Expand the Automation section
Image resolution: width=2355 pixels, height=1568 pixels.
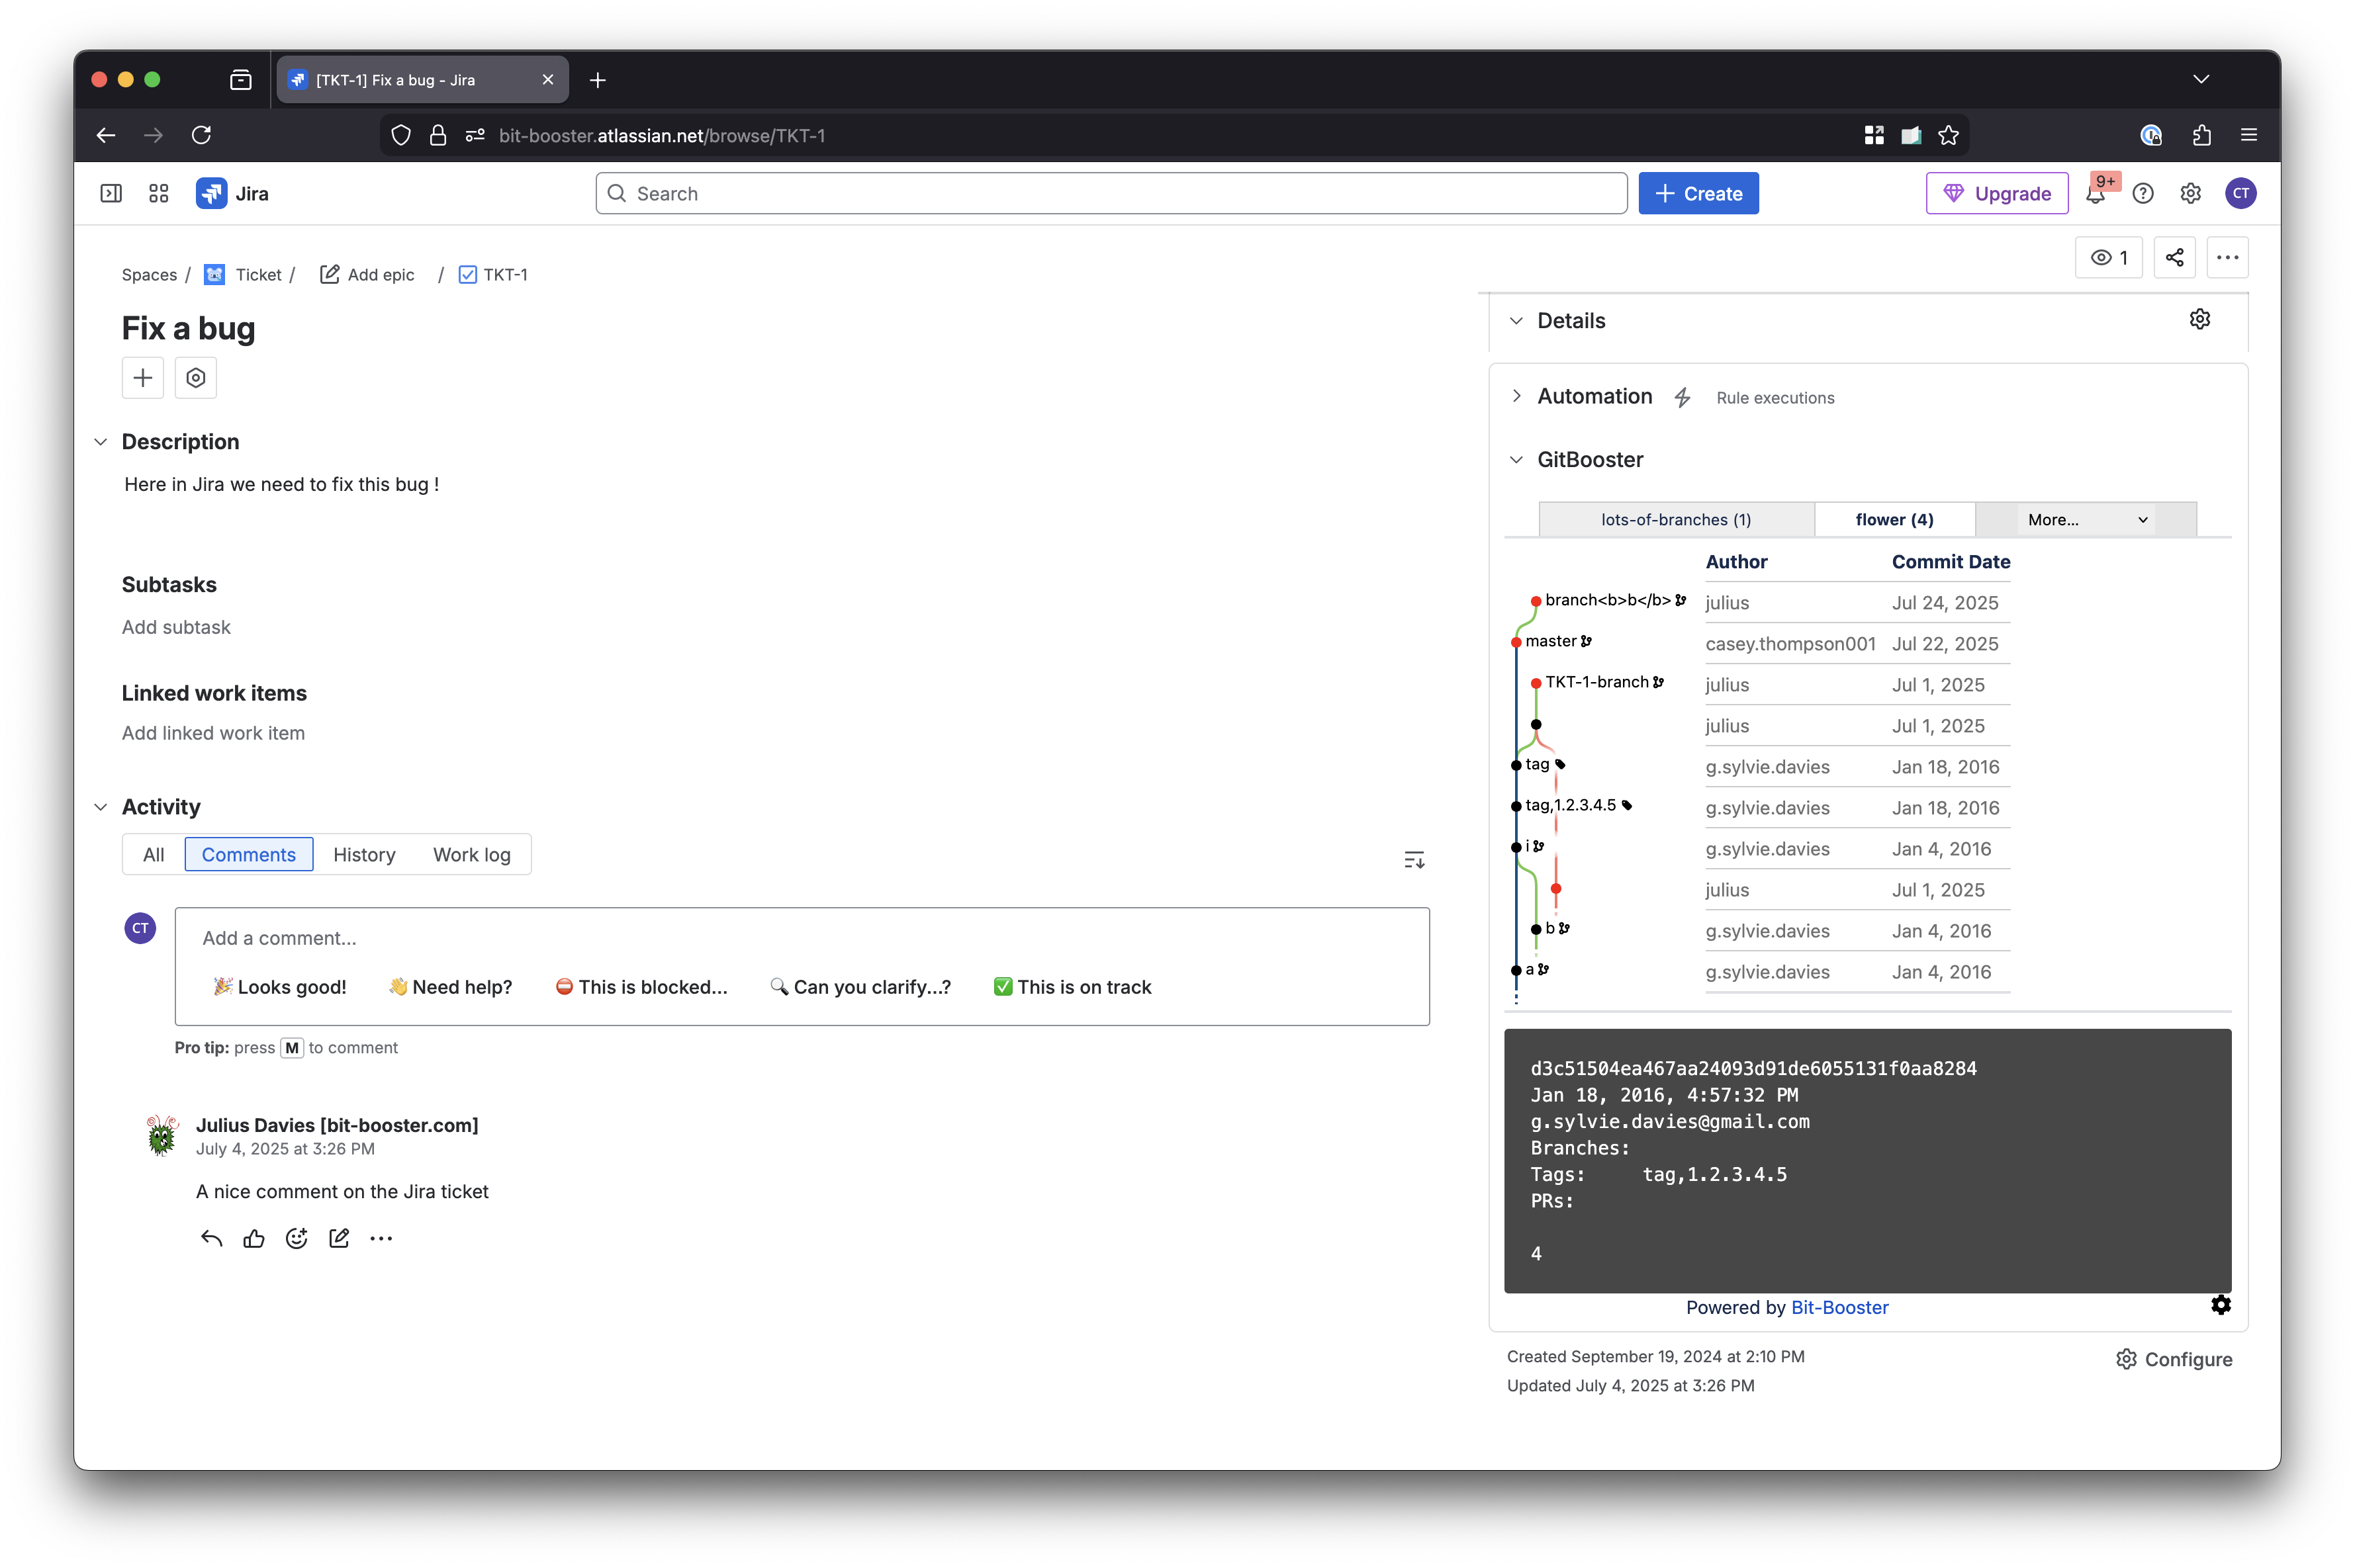(x=1516, y=396)
